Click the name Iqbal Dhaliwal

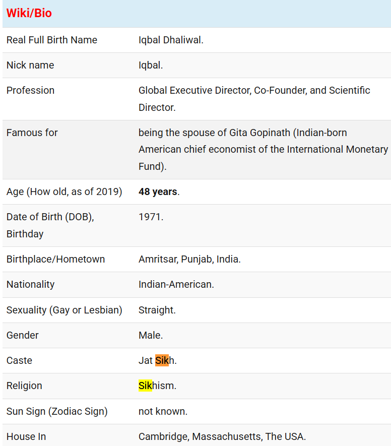pyautogui.click(x=171, y=40)
